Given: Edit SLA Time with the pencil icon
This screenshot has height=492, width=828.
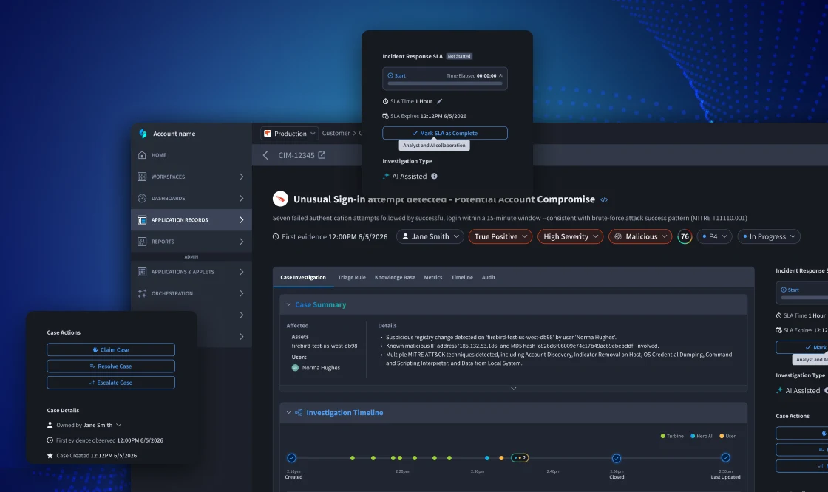Looking at the screenshot, I should pyautogui.click(x=439, y=101).
